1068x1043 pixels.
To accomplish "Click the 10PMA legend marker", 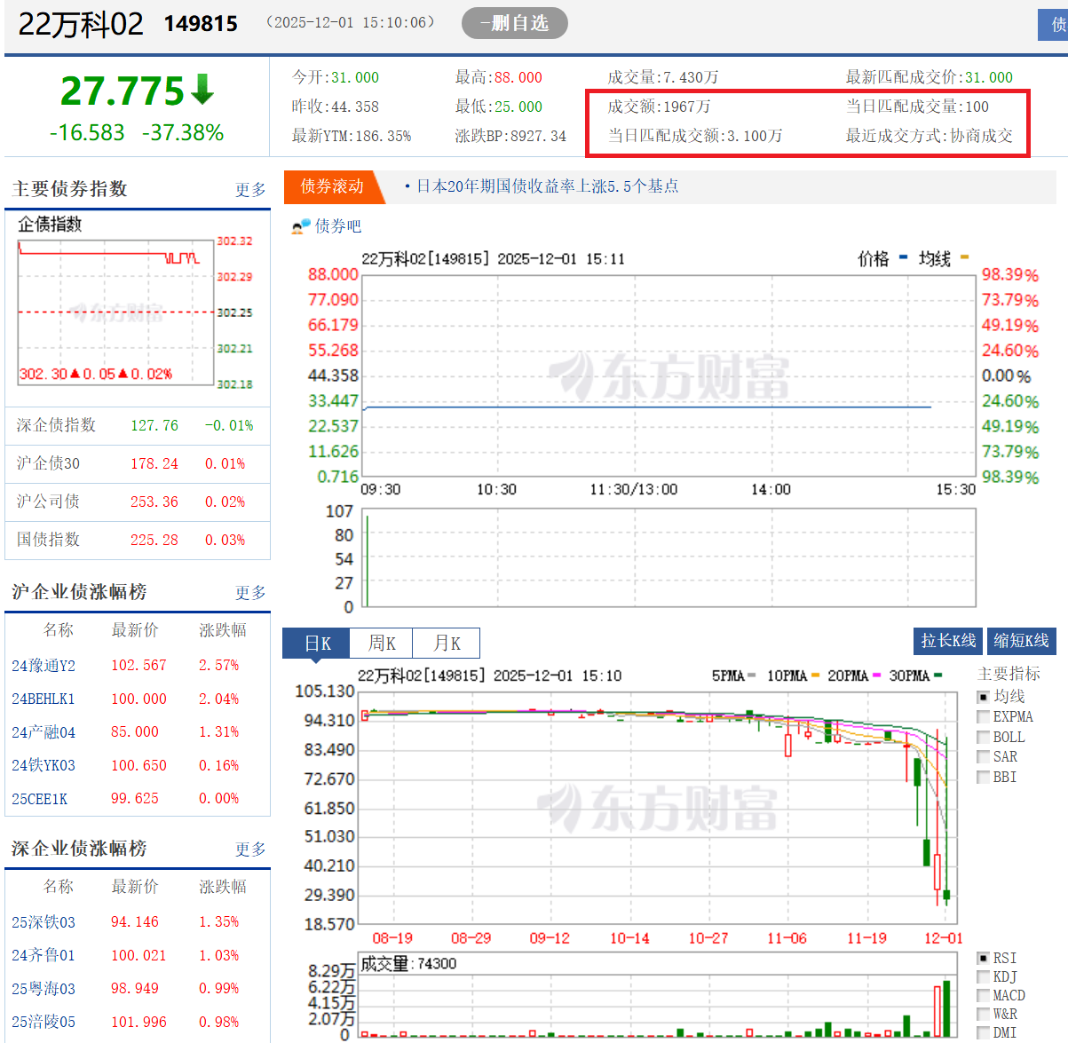I will (x=815, y=676).
